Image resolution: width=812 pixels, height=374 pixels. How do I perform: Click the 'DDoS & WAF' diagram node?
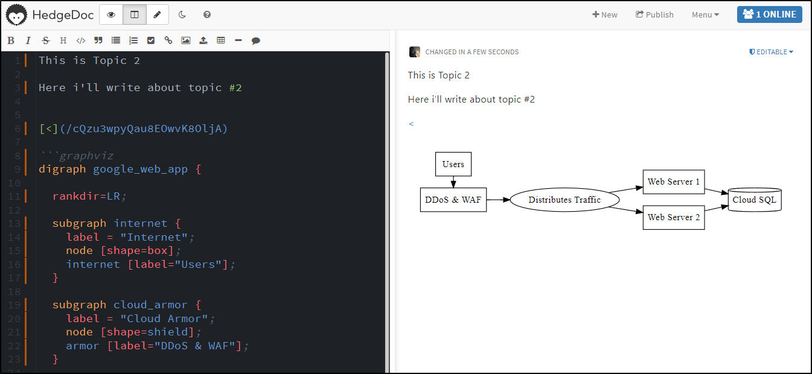(453, 200)
